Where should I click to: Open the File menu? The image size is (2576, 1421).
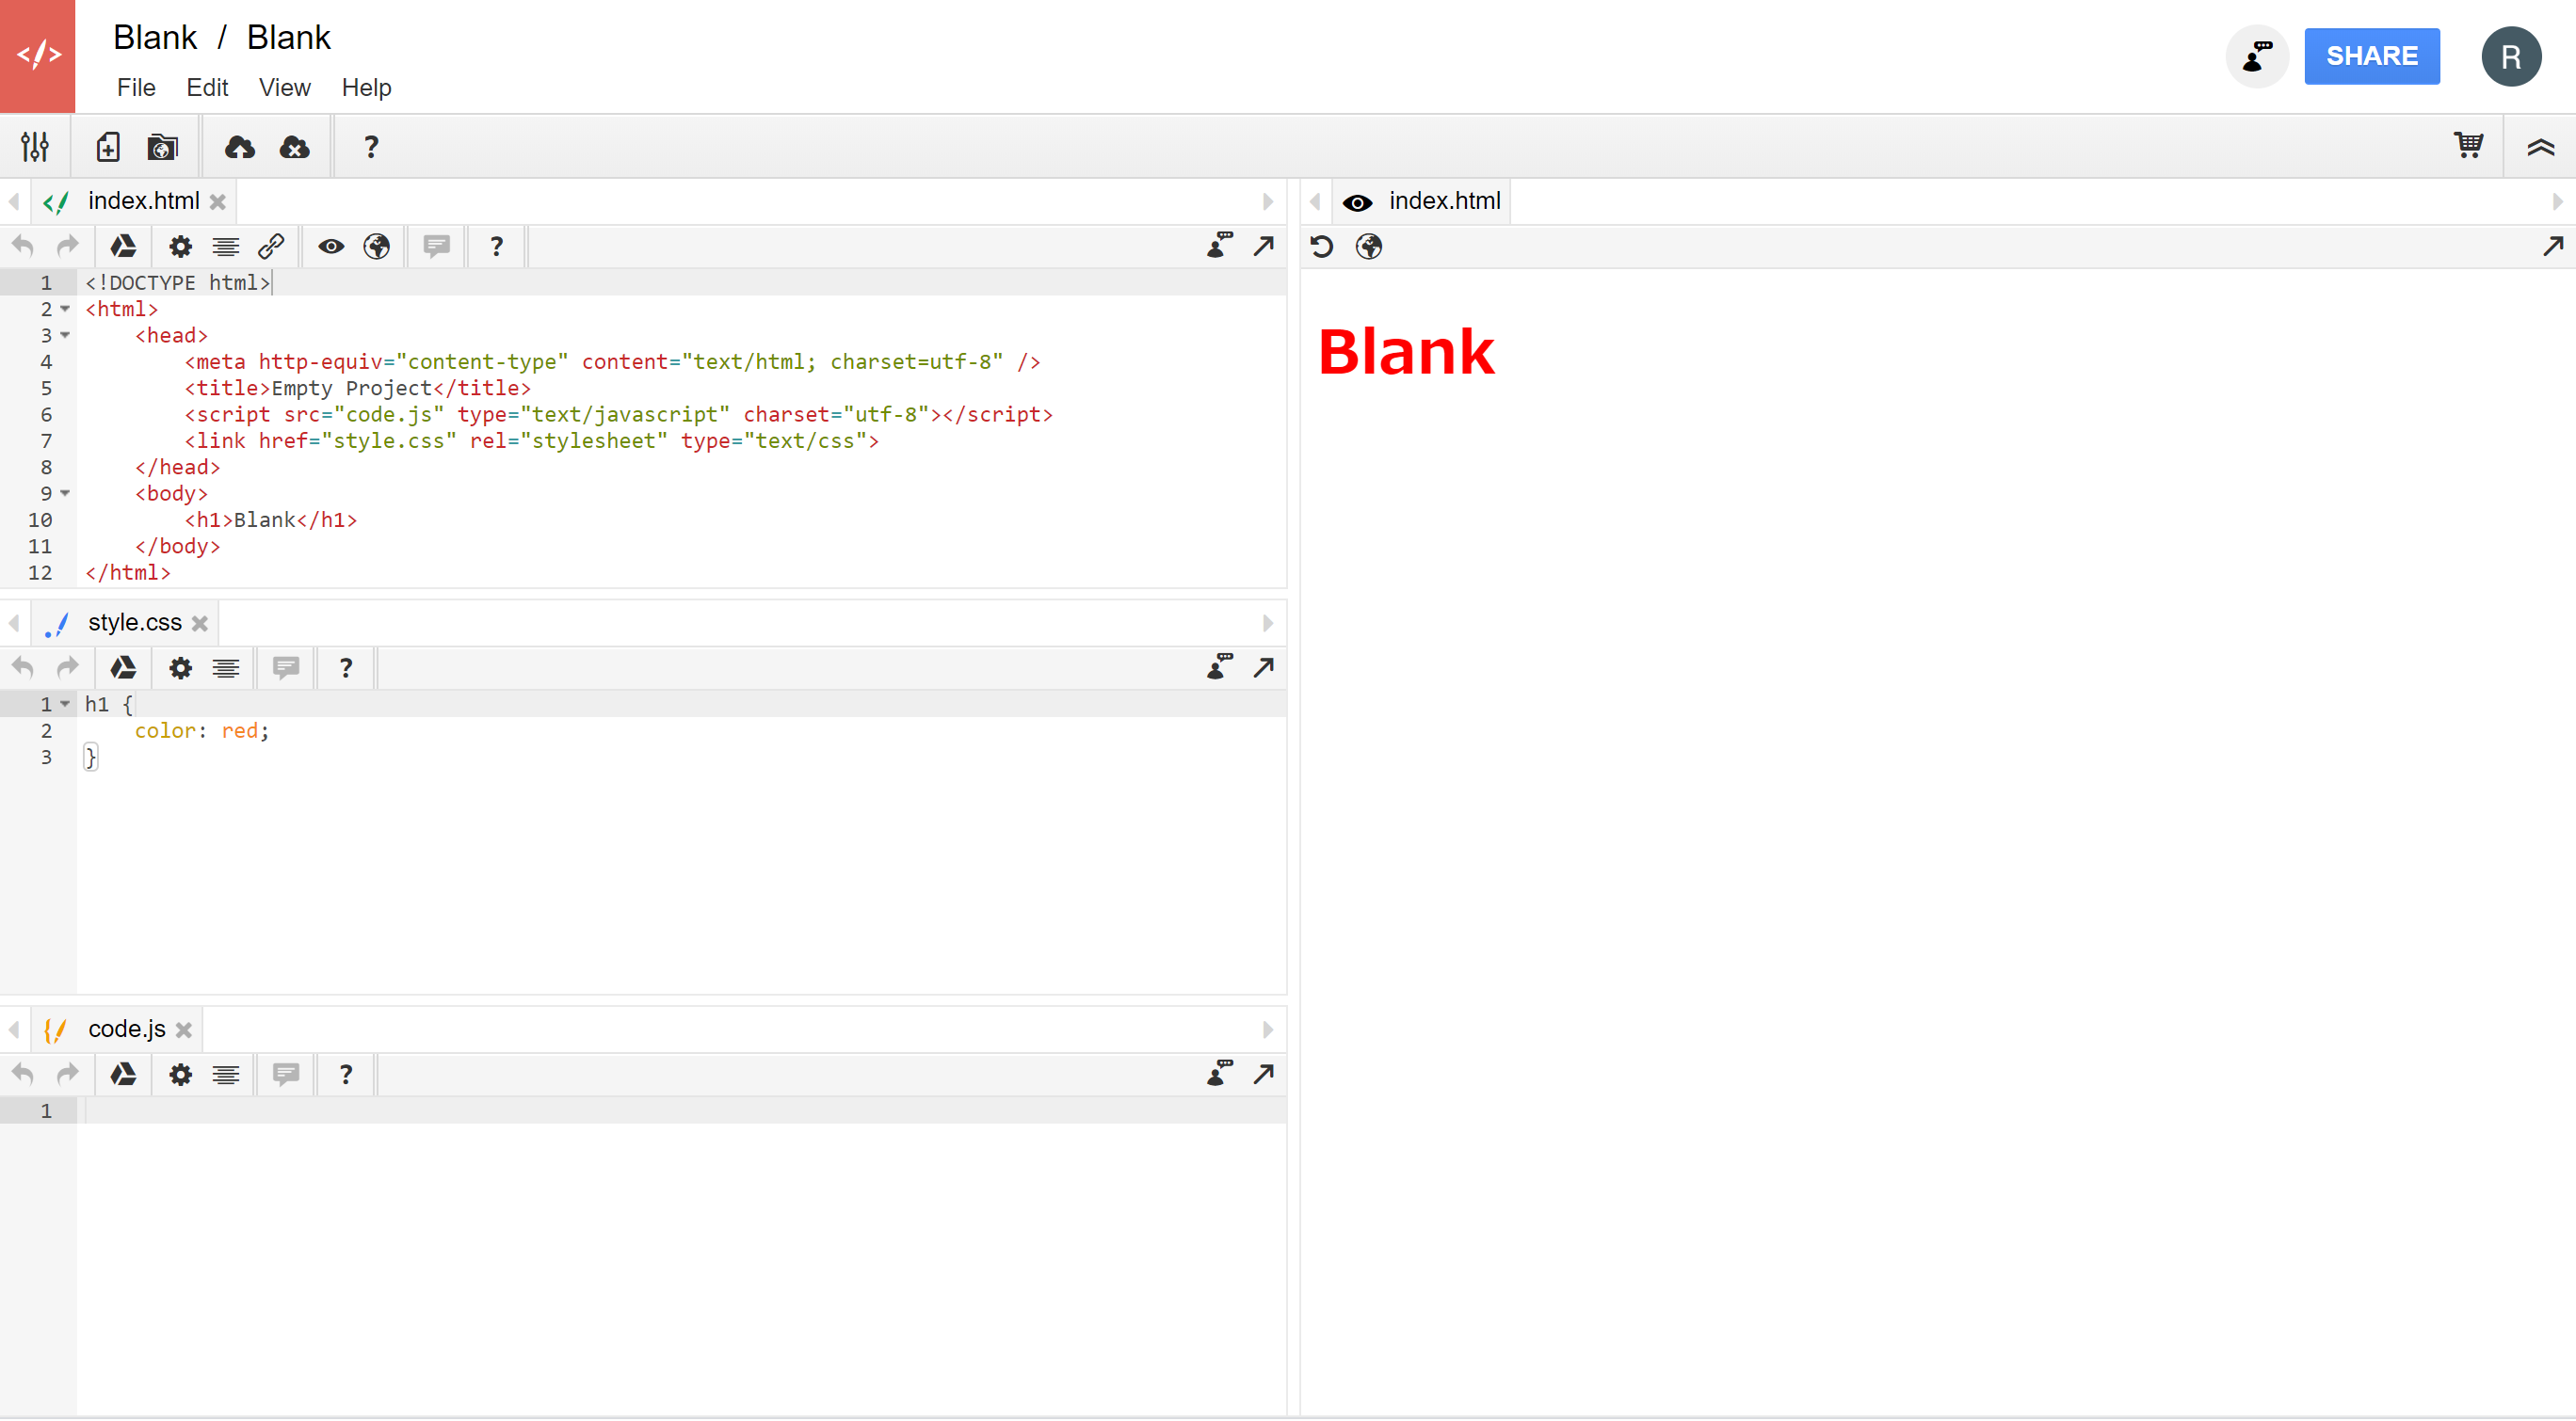tap(136, 88)
